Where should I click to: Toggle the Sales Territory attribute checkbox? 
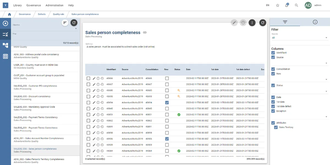click(276, 127)
